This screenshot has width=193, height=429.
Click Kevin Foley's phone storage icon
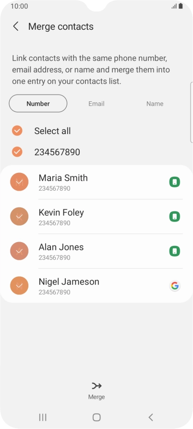tap(175, 217)
